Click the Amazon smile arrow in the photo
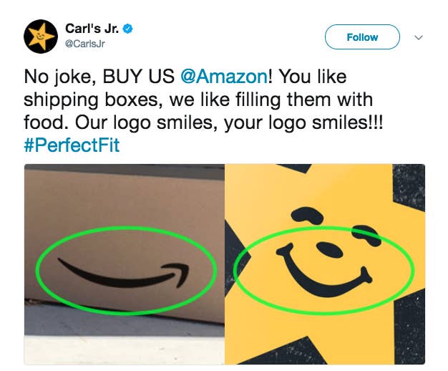This screenshot has width=448, height=371. point(123,274)
